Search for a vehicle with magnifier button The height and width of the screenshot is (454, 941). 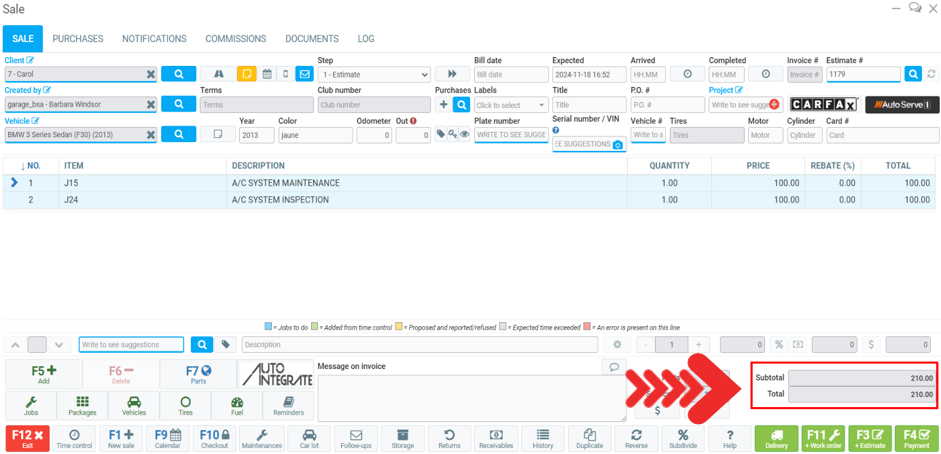click(179, 135)
